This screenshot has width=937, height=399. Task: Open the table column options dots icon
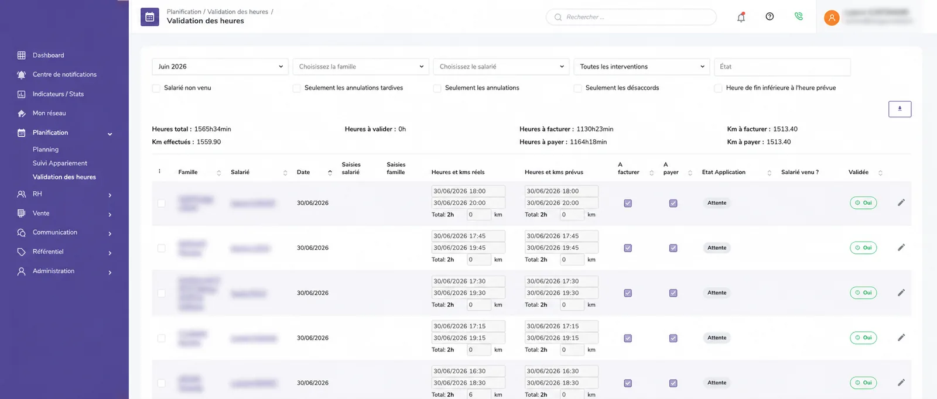click(159, 171)
